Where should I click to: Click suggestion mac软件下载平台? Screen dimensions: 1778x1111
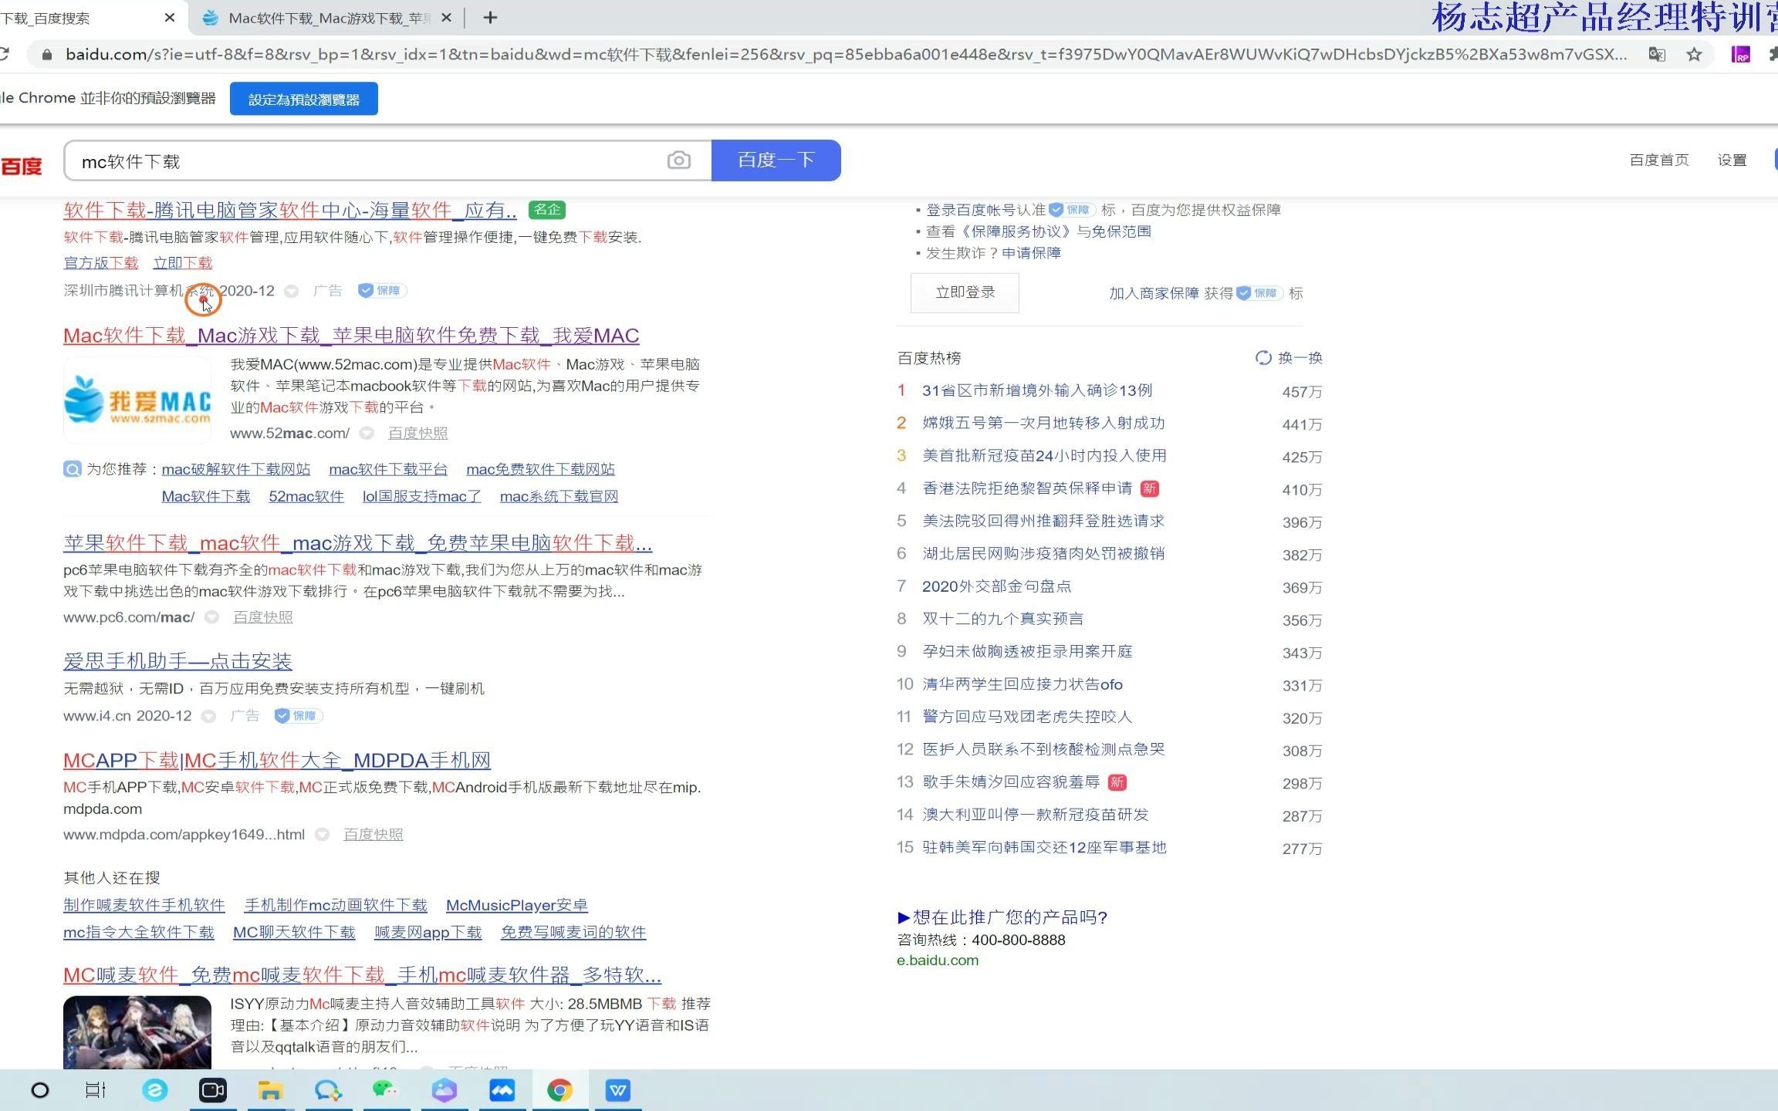388,469
